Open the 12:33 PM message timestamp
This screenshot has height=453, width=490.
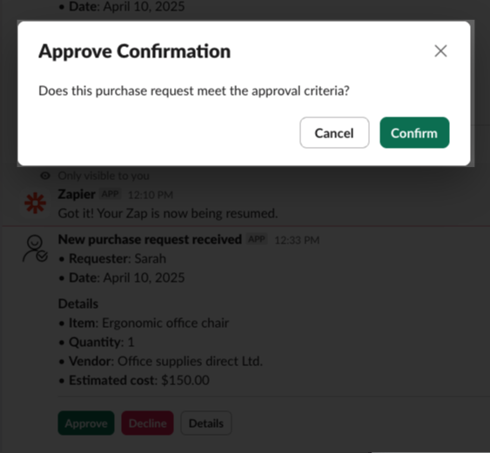(297, 240)
